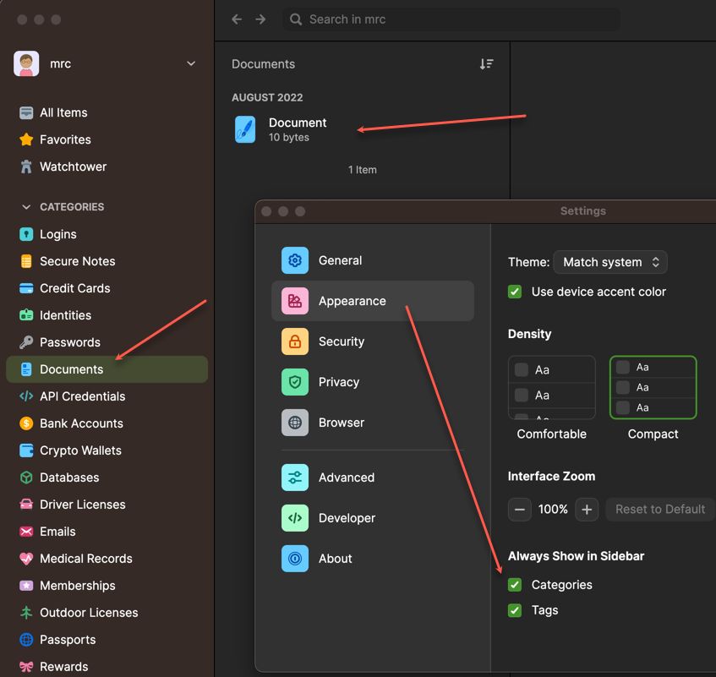Open the Theme dropdown menu
This screenshot has height=677, width=716.
[610, 262]
